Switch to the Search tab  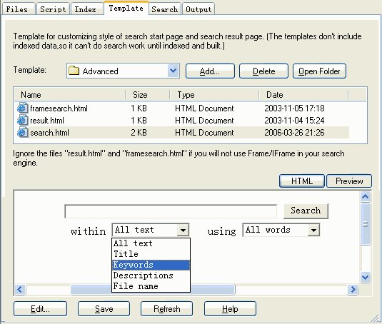tap(165, 9)
